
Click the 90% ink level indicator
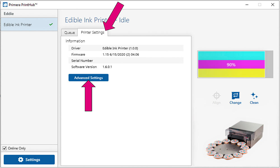(231, 64)
